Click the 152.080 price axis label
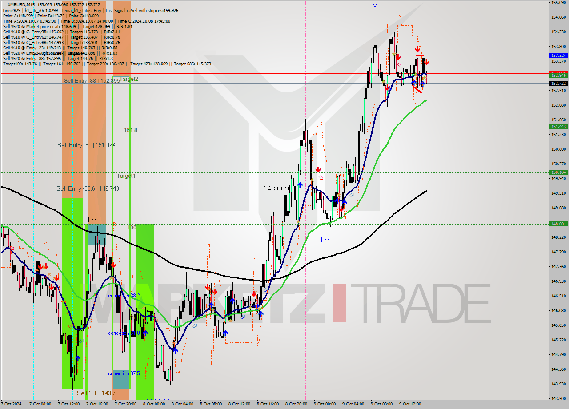569x409 pixels. pos(558,105)
